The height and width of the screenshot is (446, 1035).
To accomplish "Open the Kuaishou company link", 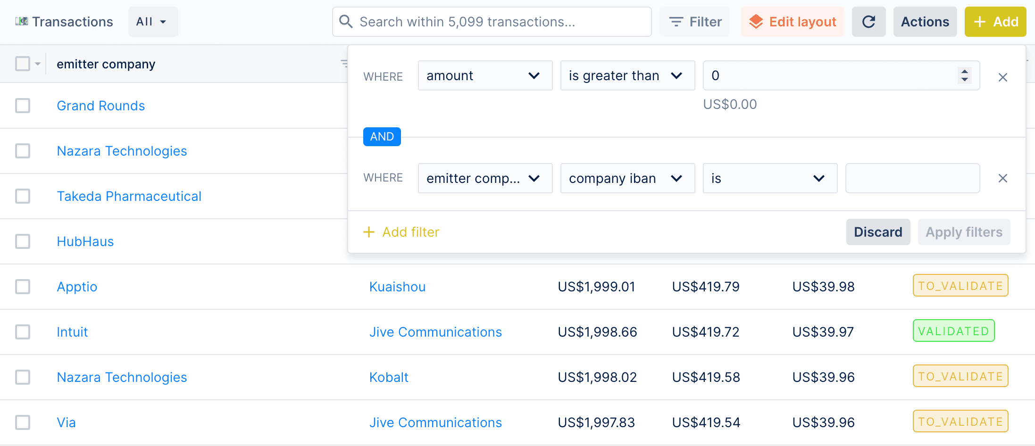I will click(397, 287).
